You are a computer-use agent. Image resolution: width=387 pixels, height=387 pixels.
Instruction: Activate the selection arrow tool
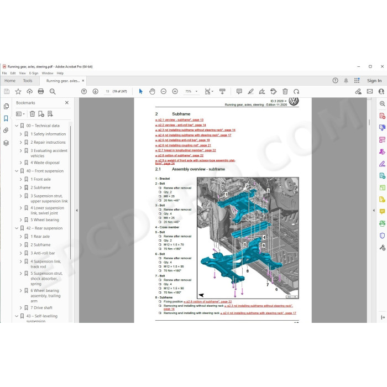pos(140,92)
